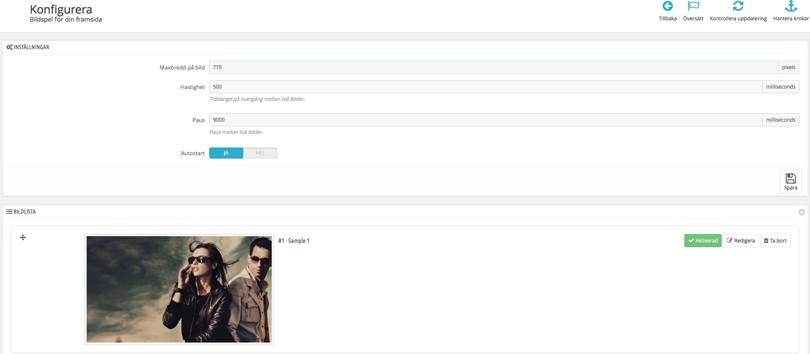Save settings with the Spara button
Screen dimensions: 810x354
(790, 181)
